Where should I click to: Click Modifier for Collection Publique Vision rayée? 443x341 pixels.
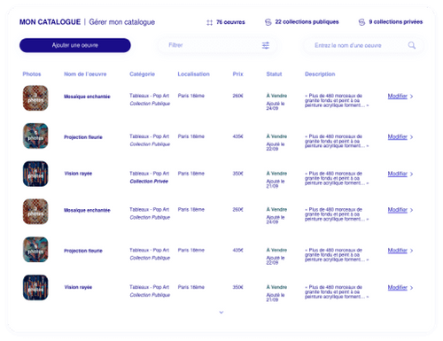coord(398,287)
